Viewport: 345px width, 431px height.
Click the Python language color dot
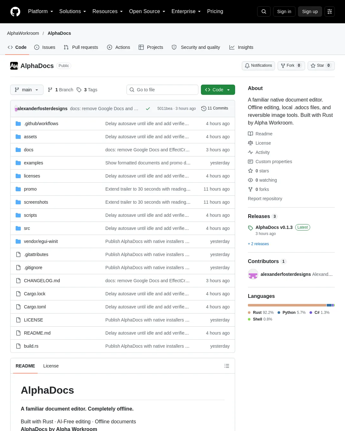279,313
